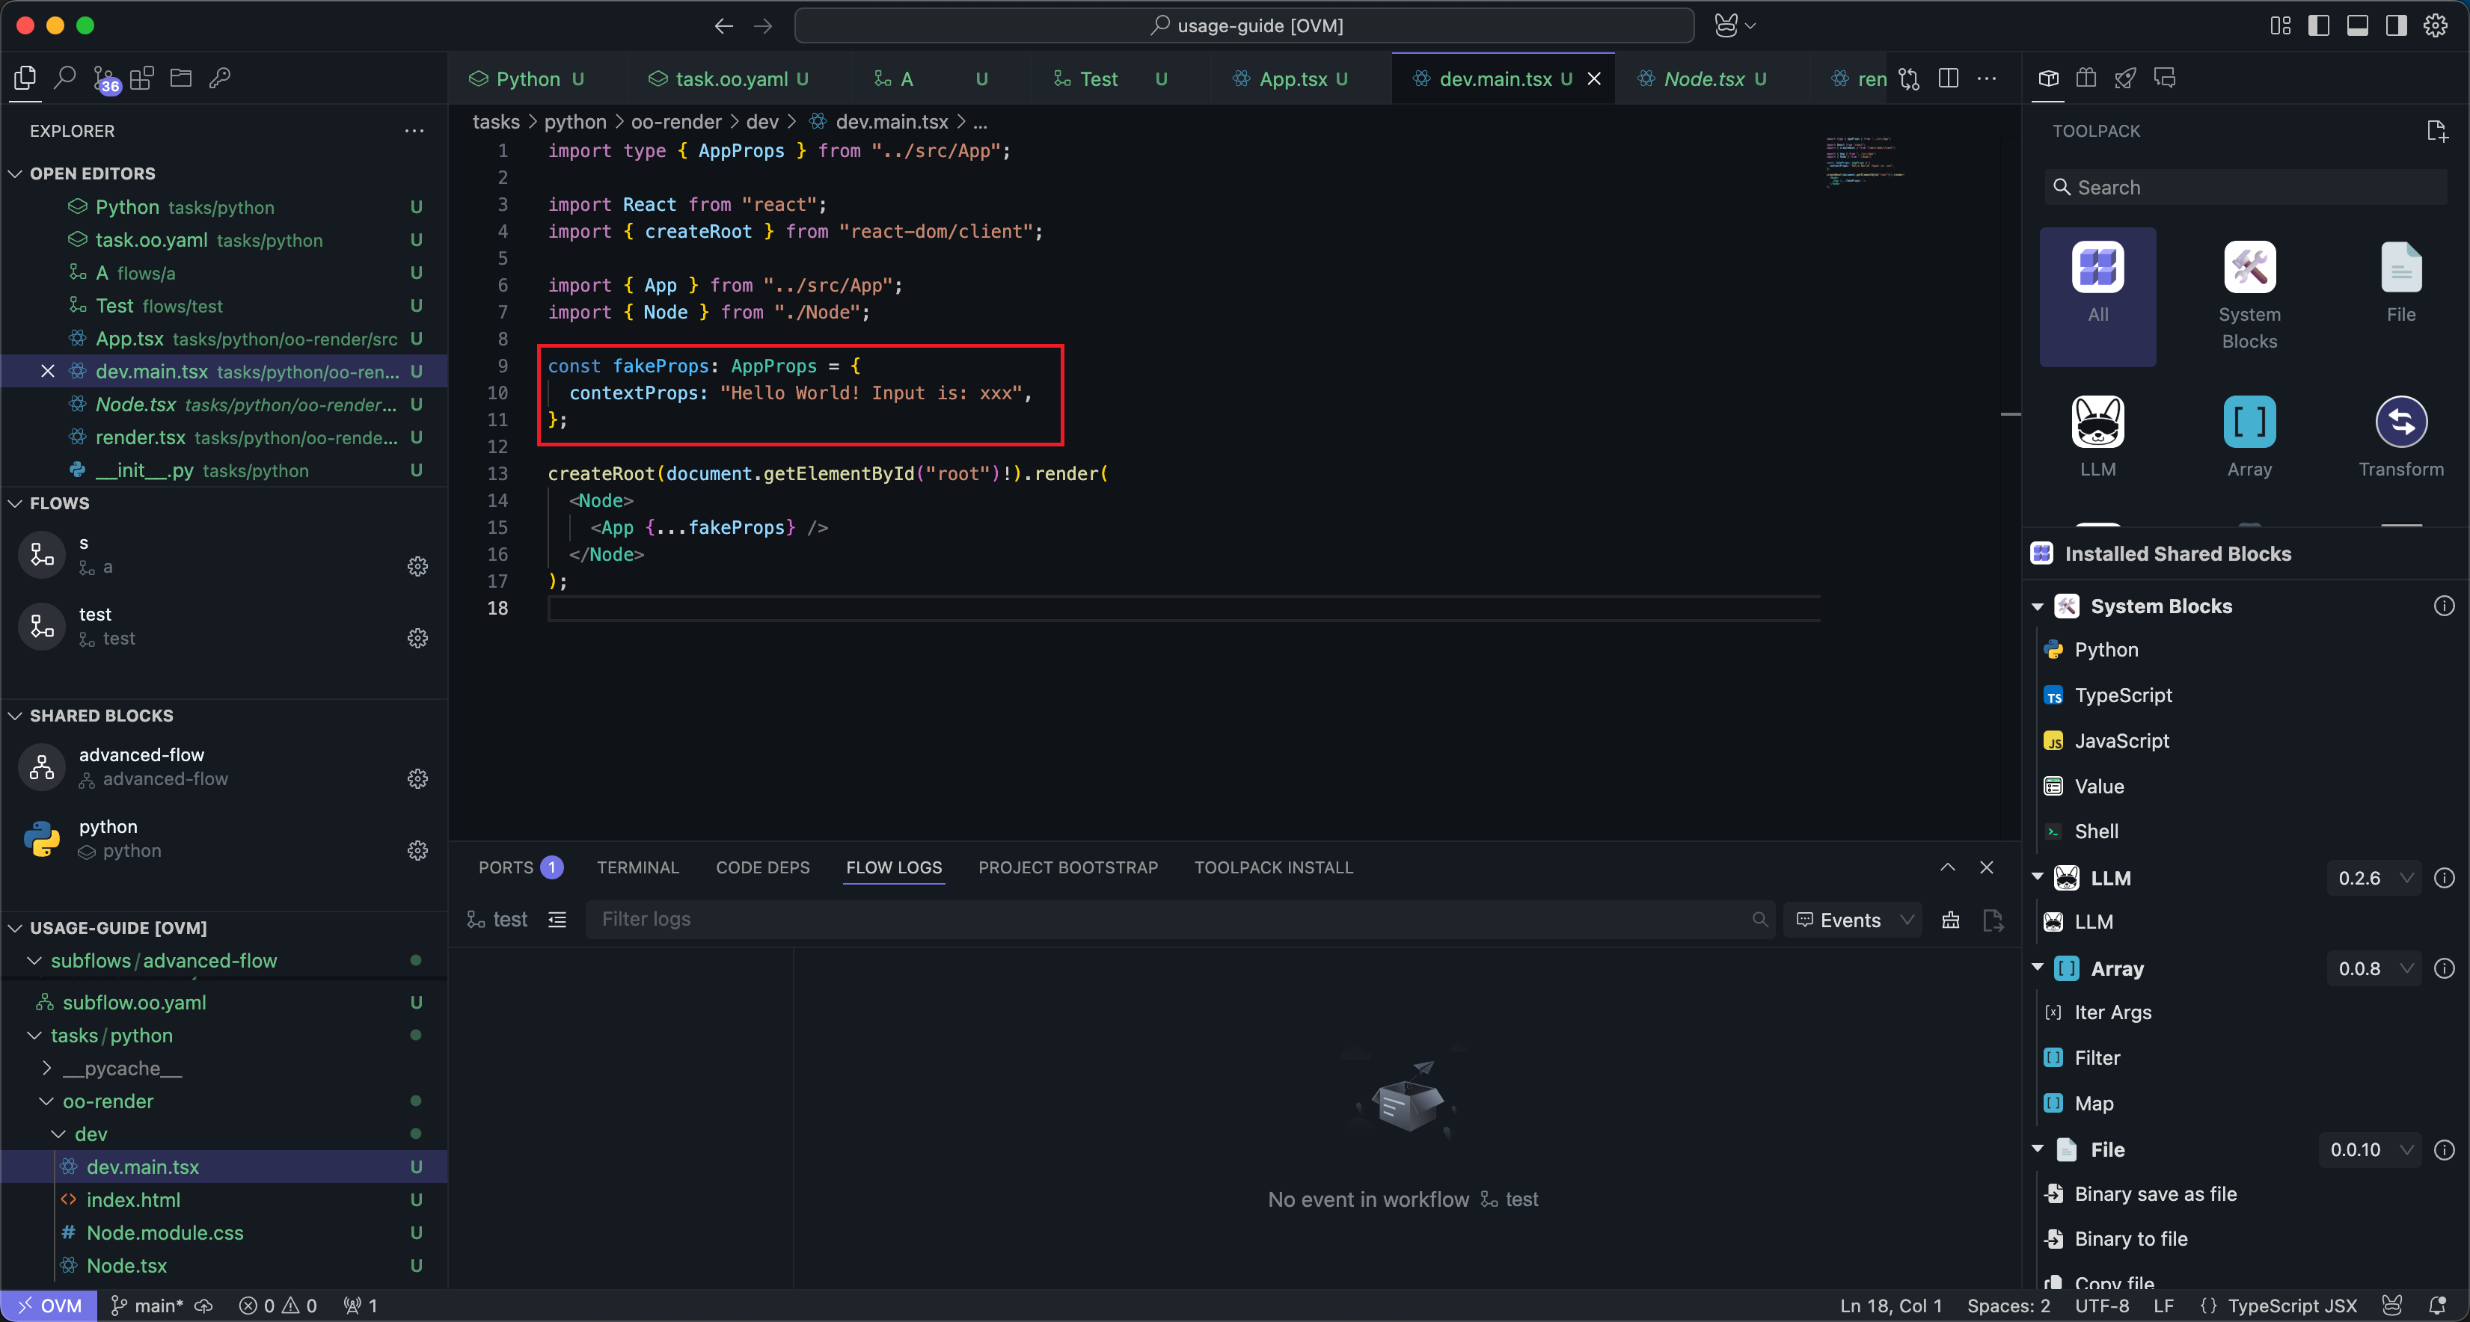Open the App.tsx editor tab

coord(1292,79)
